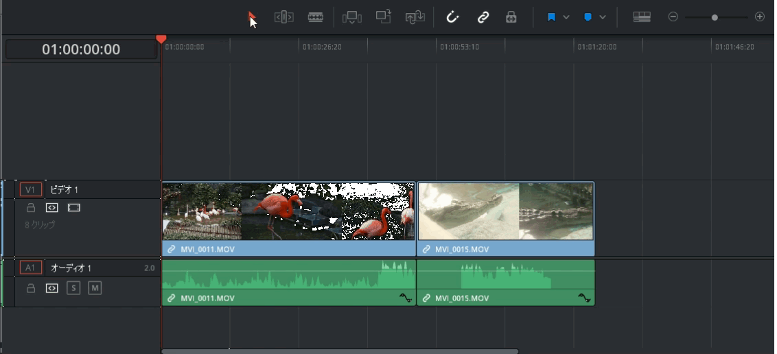Toggle the V1 destination control
777x354 pixels.
[31, 189]
